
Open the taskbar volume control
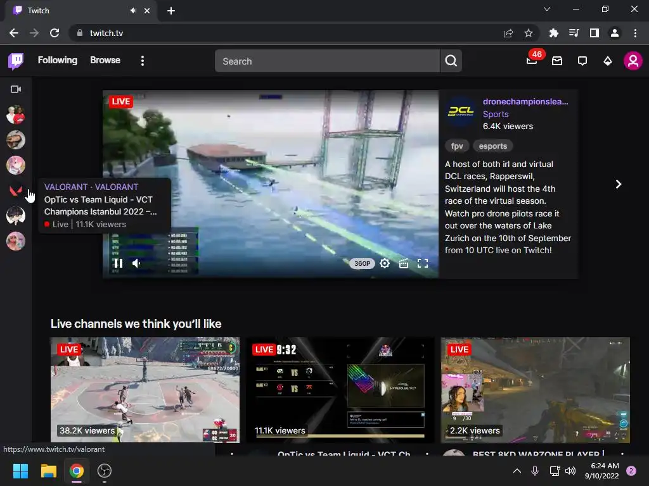(x=570, y=471)
